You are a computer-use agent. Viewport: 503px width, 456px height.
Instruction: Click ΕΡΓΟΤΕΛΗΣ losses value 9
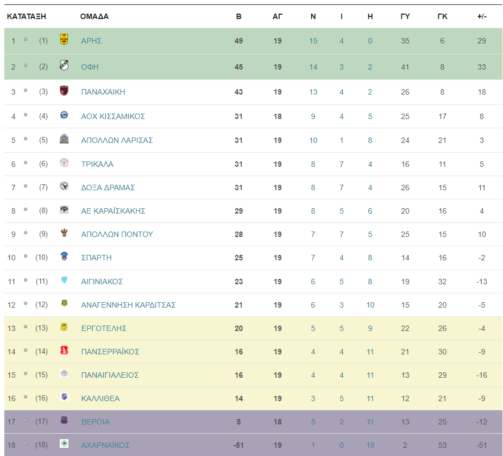tap(370, 328)
